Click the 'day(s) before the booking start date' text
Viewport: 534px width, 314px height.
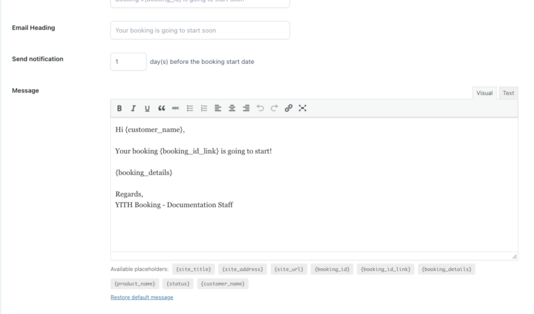pos(202,62)
